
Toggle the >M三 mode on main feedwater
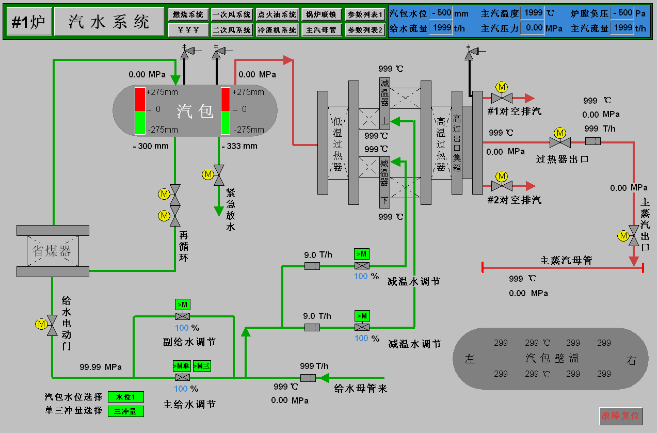[x=202, y=366]
